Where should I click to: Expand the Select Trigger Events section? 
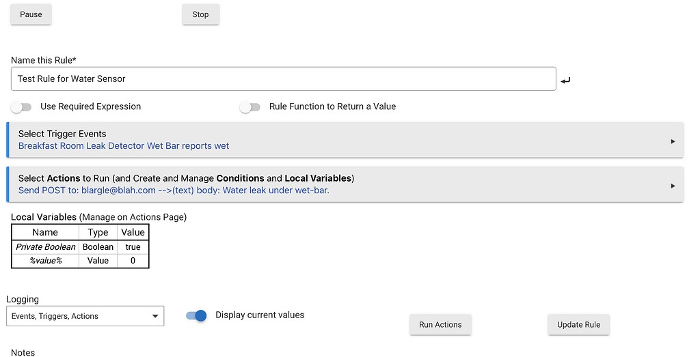pyautogui.click(x=345, y=140)
